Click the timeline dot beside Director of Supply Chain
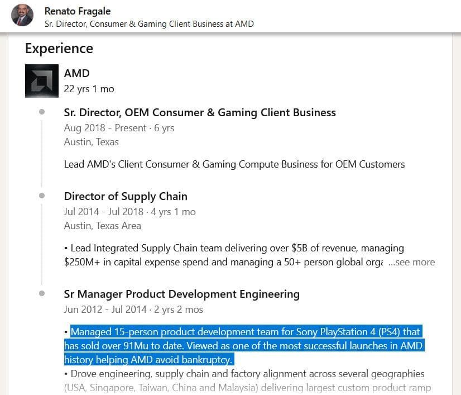461x395 pixels. 42,196
